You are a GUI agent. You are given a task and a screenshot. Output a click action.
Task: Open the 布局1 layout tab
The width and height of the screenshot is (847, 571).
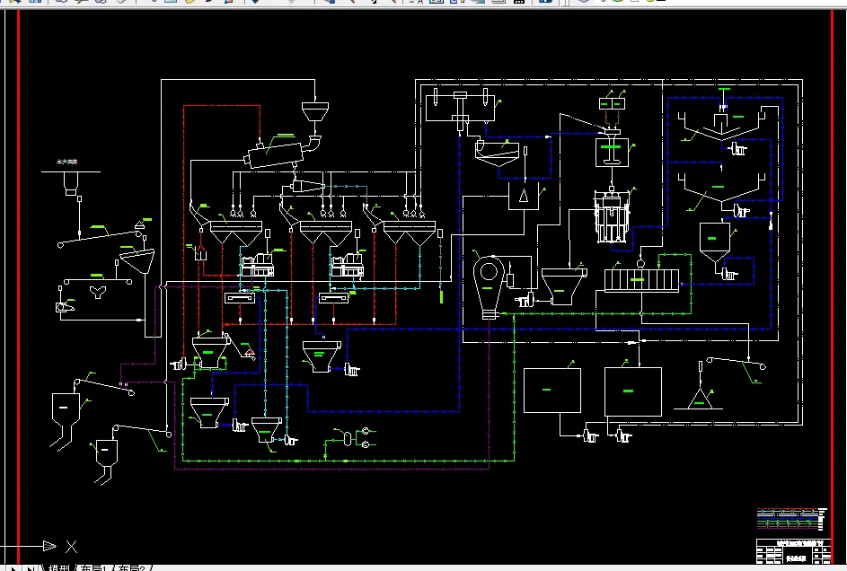(x=94, y=567)
